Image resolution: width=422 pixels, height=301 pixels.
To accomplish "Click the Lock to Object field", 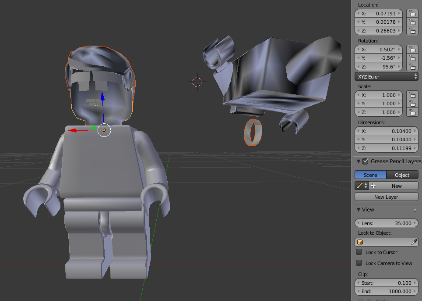I will pos(386,242).
